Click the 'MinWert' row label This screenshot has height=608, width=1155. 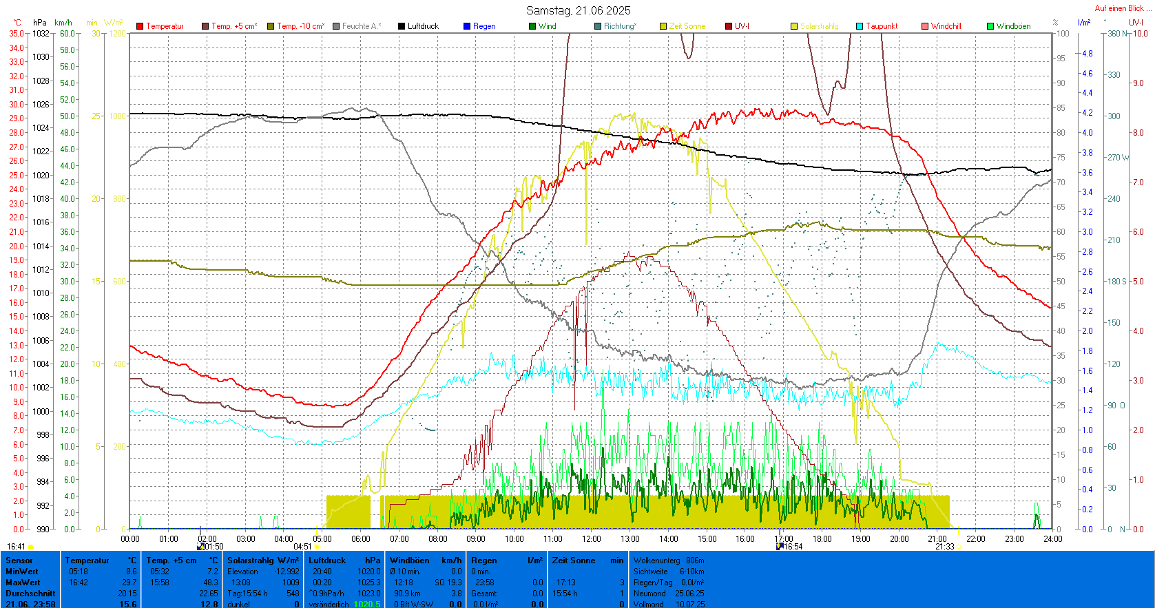[22, 572]
